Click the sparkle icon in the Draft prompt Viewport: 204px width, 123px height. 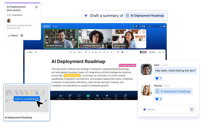point(86,16)
